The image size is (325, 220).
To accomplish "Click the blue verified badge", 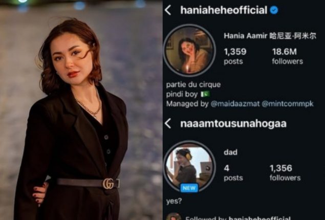I will [x=274, y=10].
